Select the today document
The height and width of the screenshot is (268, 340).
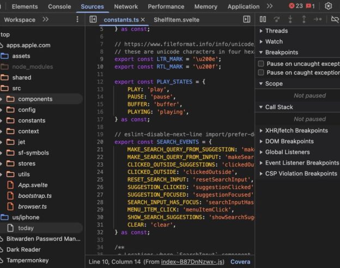pos(26,228)
